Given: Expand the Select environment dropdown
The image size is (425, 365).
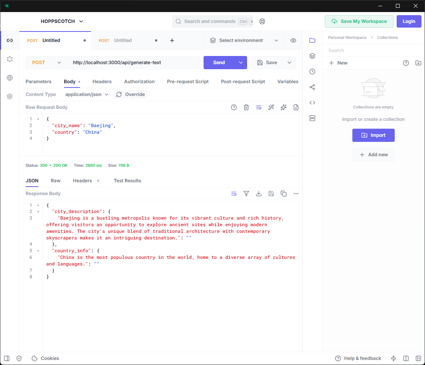Looking at the screenshot, I should coord(244,40).
